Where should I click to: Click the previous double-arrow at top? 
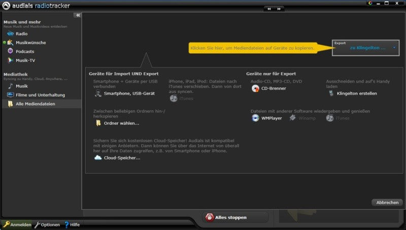(x=269, y=9)
